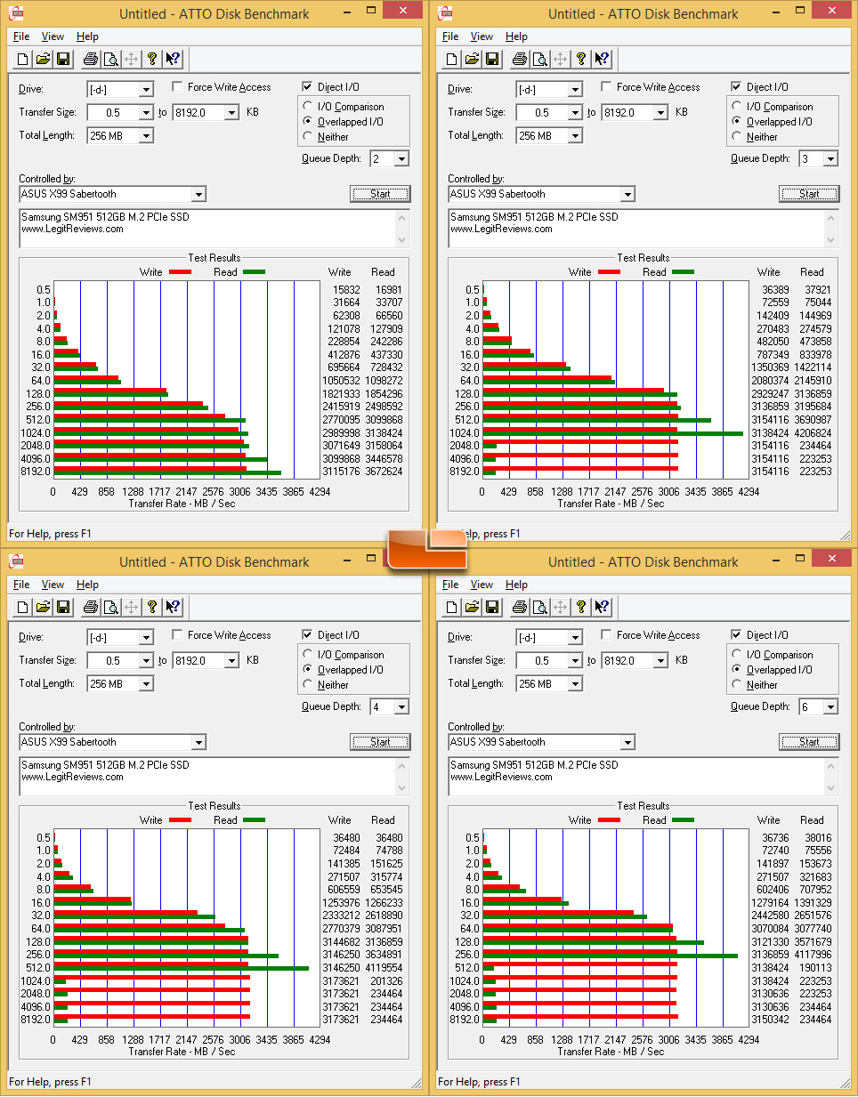Click Open folder icon in Queue Depth 3 window

coord(472,60)
